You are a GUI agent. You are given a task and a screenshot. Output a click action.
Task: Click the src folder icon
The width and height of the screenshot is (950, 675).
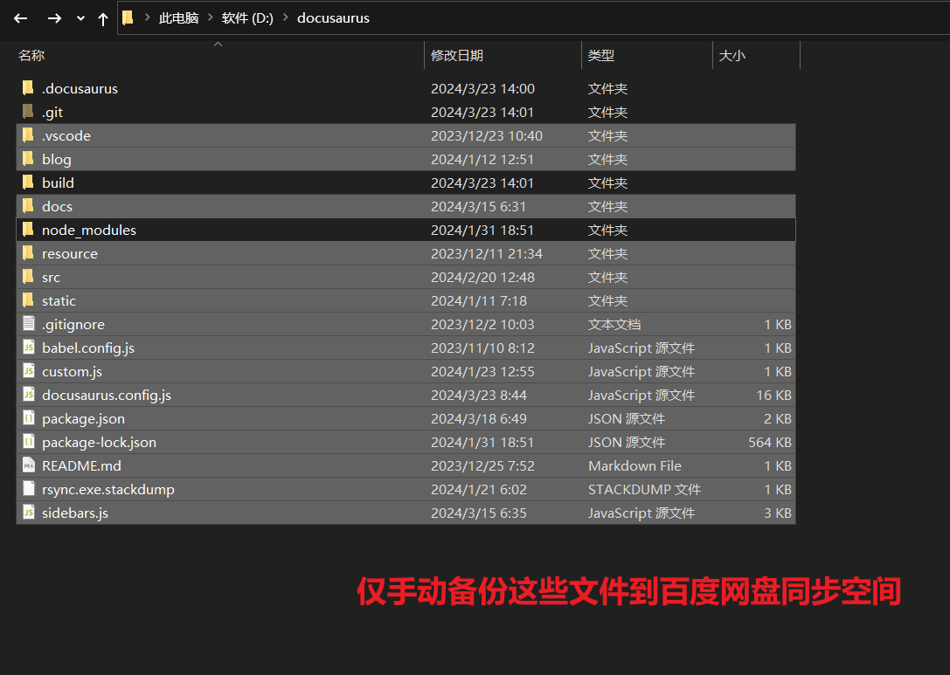28,277
